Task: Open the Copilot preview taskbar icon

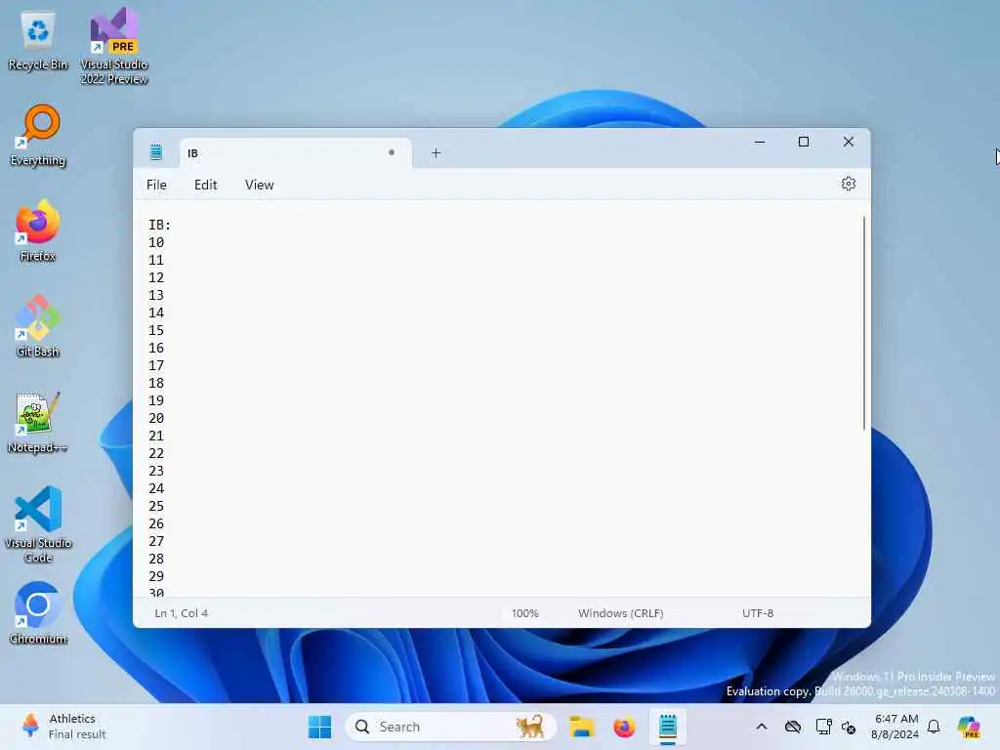Action: [x=969, y=727]
